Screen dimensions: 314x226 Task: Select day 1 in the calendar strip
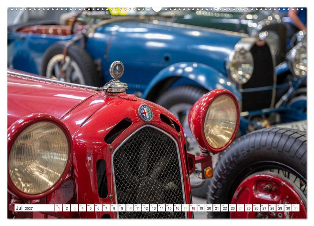(59, 208)
